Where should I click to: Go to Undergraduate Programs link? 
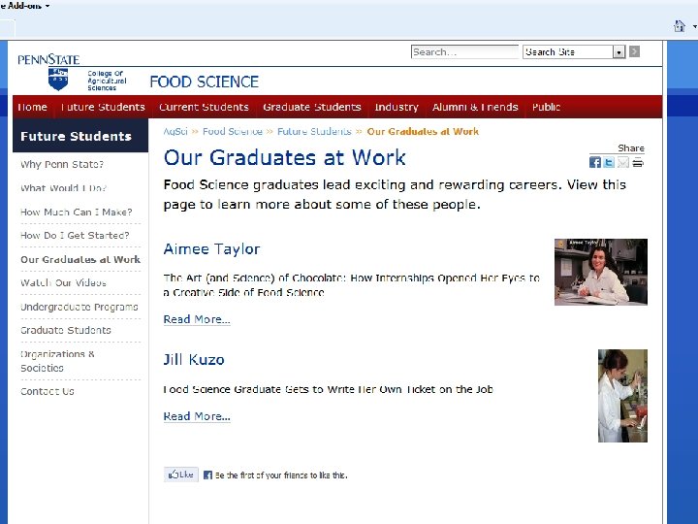[79, 307]
